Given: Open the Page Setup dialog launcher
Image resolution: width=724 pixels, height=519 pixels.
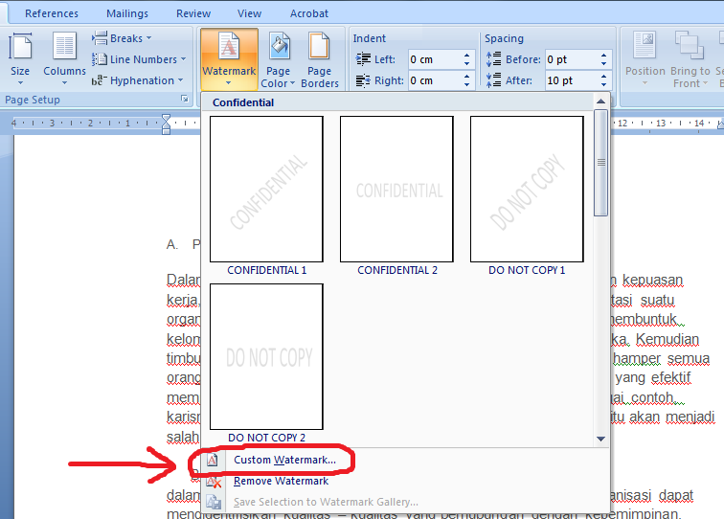Looking at the screenshot, I should [185, 99].
